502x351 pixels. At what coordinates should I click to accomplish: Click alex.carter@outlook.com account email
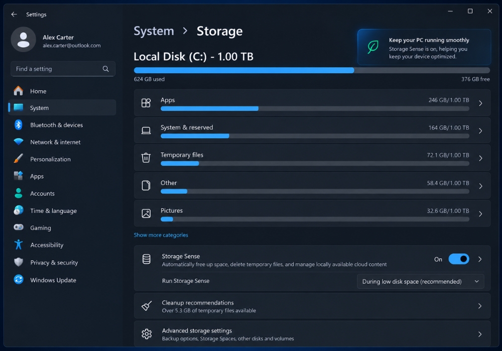(72, 46)
